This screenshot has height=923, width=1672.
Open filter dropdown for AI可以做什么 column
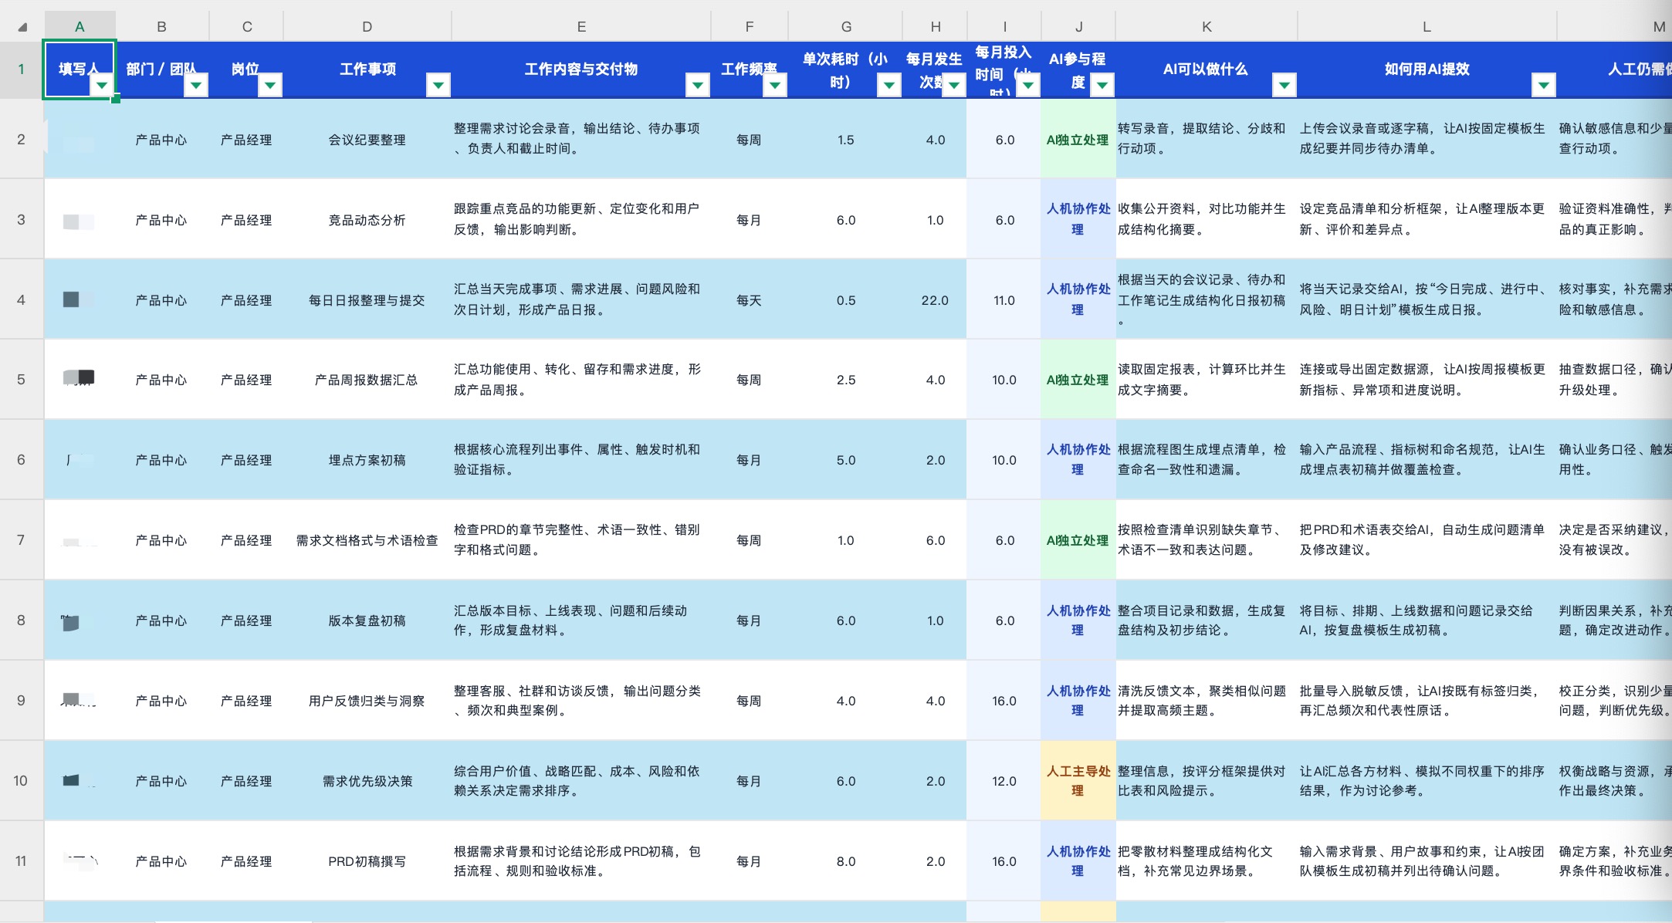tap(1284, 85)
